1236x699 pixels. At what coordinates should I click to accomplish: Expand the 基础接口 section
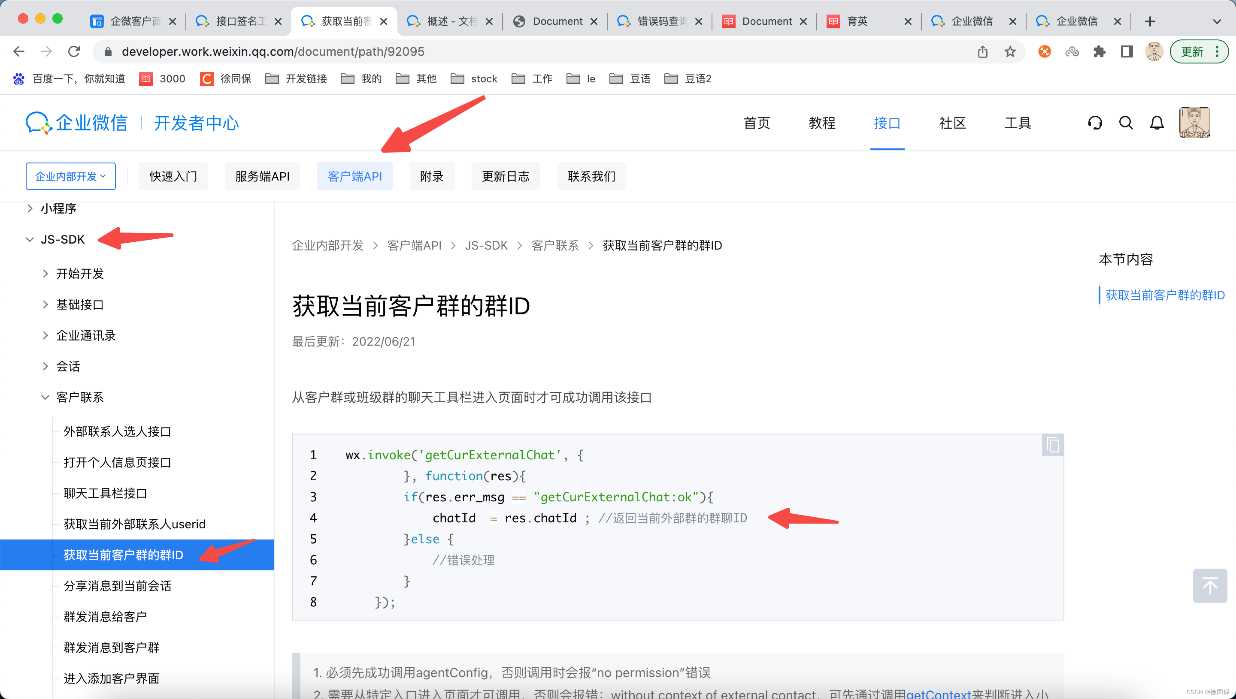pos(45,304)
